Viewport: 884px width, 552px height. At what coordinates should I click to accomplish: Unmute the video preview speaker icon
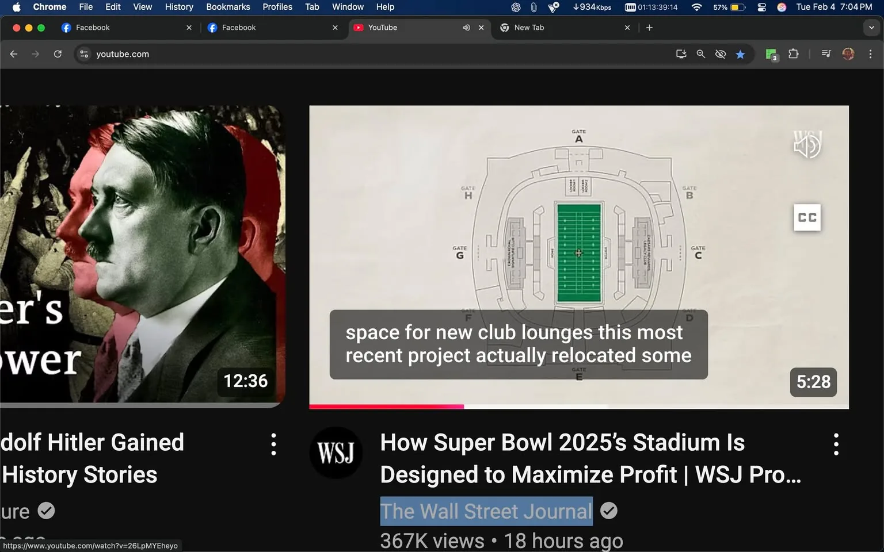[x=807, y=145]
